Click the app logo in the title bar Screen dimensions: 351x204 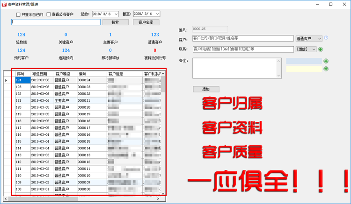pyautogui.click(x=4, y=4)
